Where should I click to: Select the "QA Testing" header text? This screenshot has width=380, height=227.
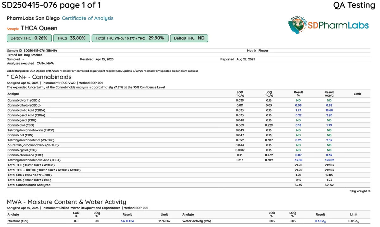click(354, 5)
